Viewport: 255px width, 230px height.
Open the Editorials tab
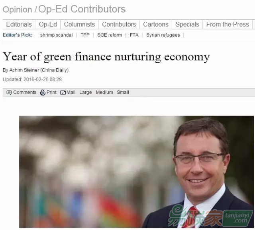(x=19, y=24)
